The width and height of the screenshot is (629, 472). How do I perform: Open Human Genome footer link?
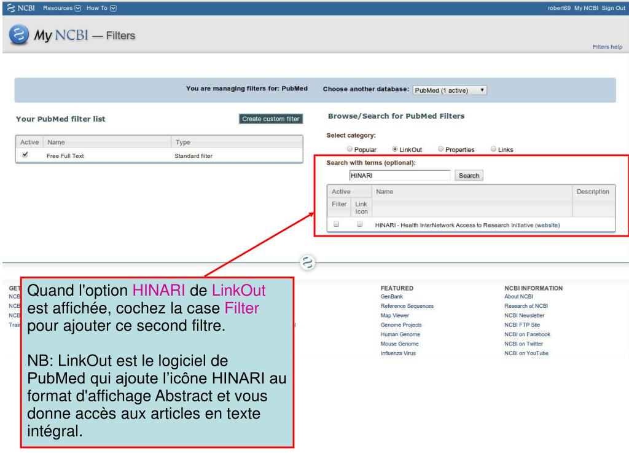[400, 334]
